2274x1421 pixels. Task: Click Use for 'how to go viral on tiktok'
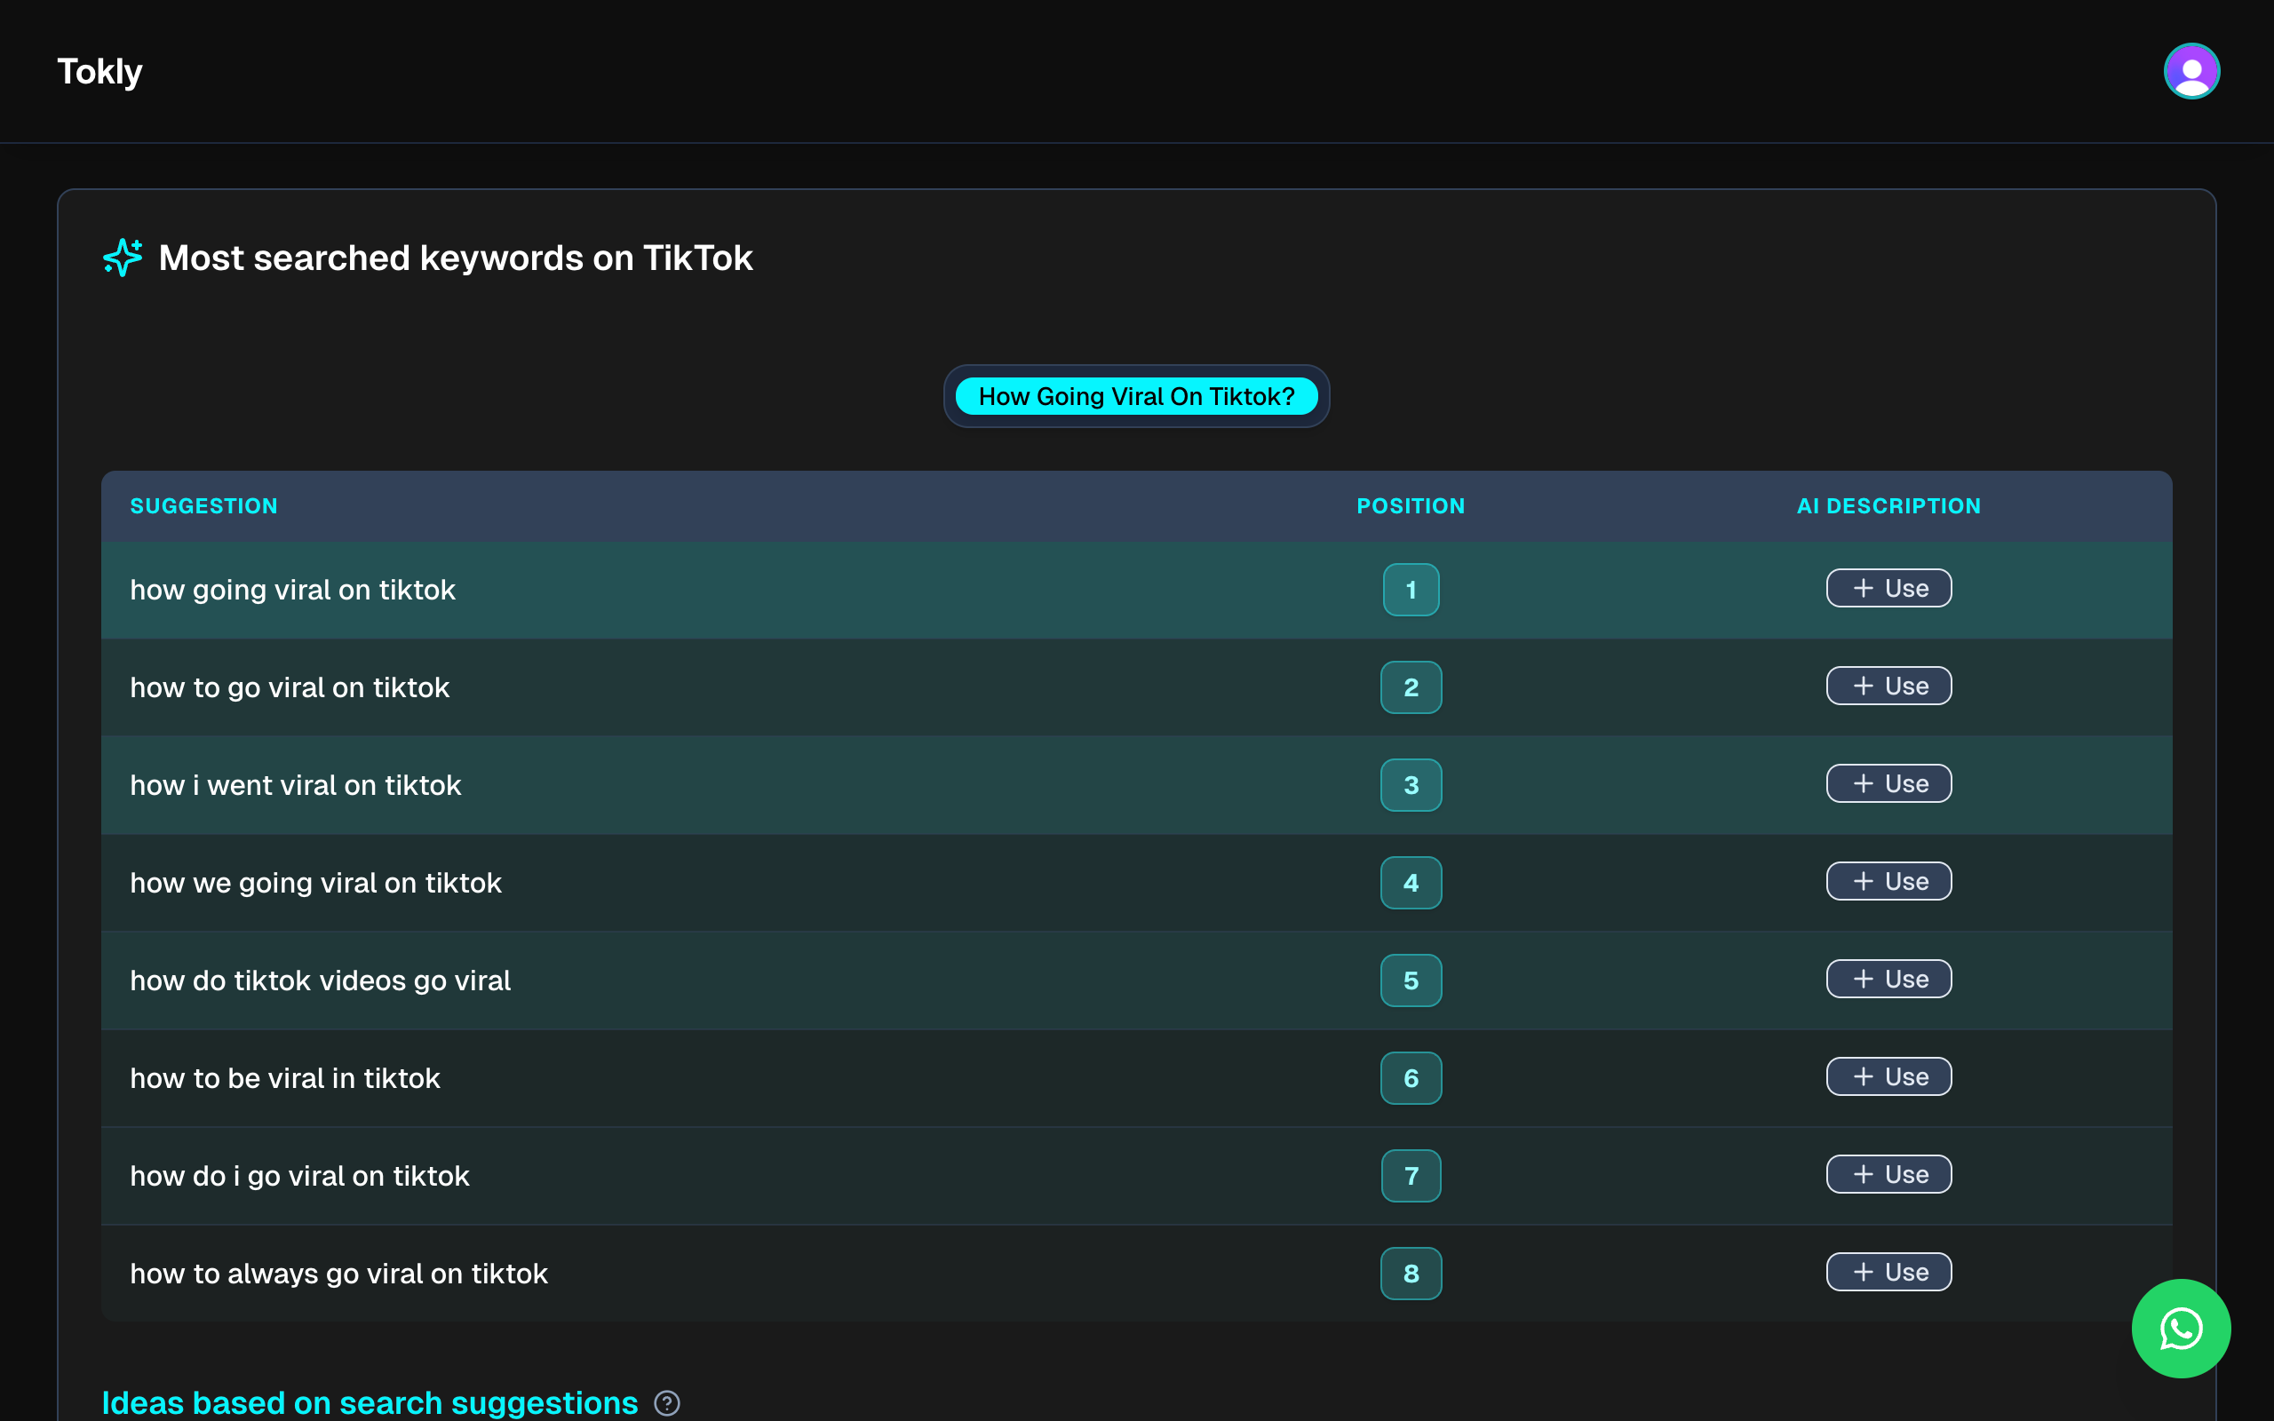coord(1888,686)
